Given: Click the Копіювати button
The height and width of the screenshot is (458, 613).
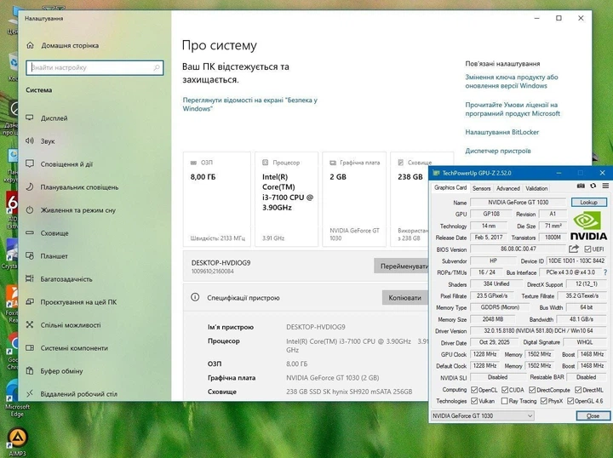Looking at the screenshot, I should click(x=404, y=298).
